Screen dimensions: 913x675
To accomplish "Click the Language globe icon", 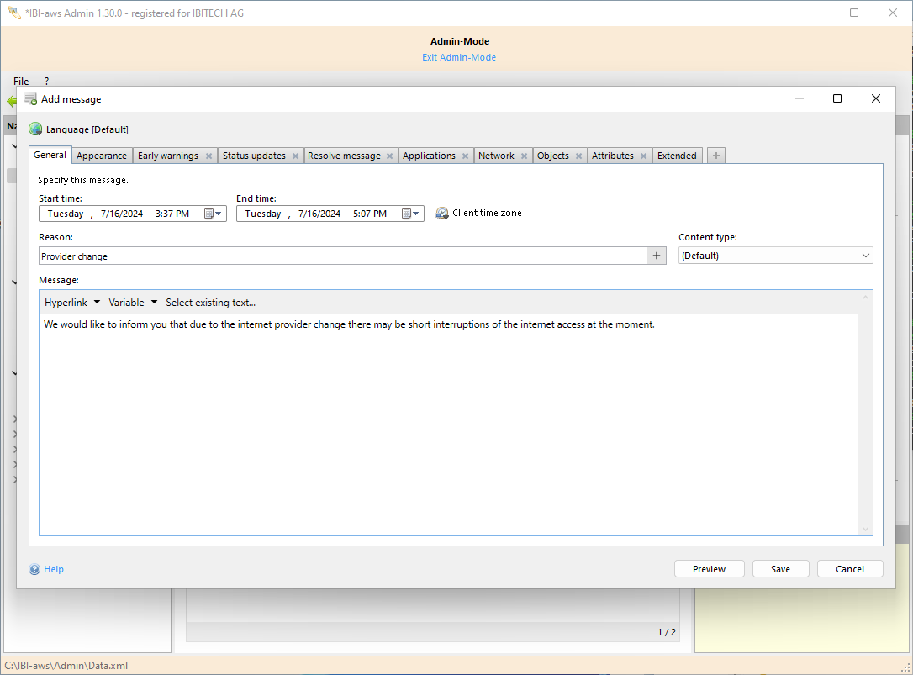I will tap(35, 129).
